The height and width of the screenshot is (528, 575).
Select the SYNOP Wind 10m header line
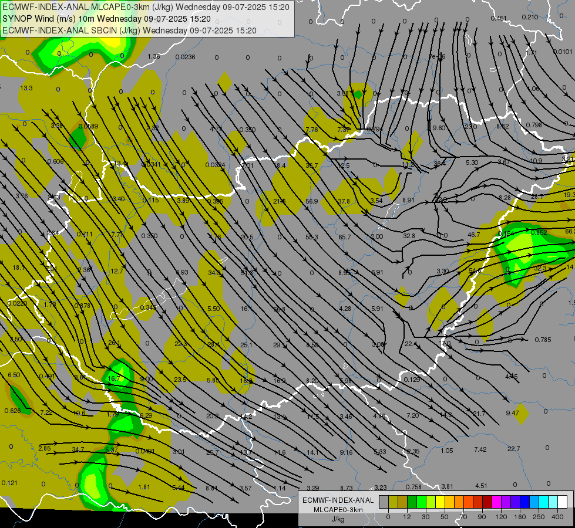pos(107,19)
